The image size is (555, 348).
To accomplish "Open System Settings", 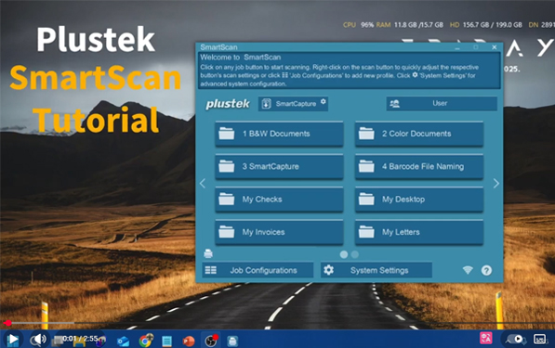I will pos(377,270).
